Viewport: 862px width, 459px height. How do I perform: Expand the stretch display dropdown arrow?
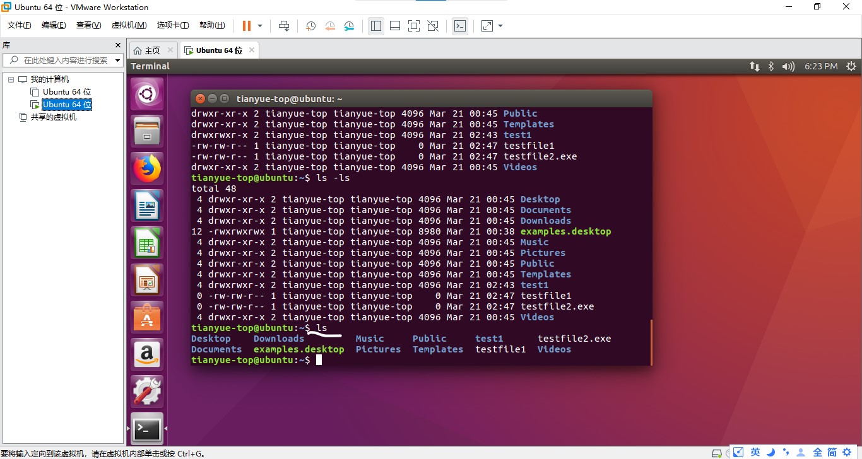tap(500, 26)
